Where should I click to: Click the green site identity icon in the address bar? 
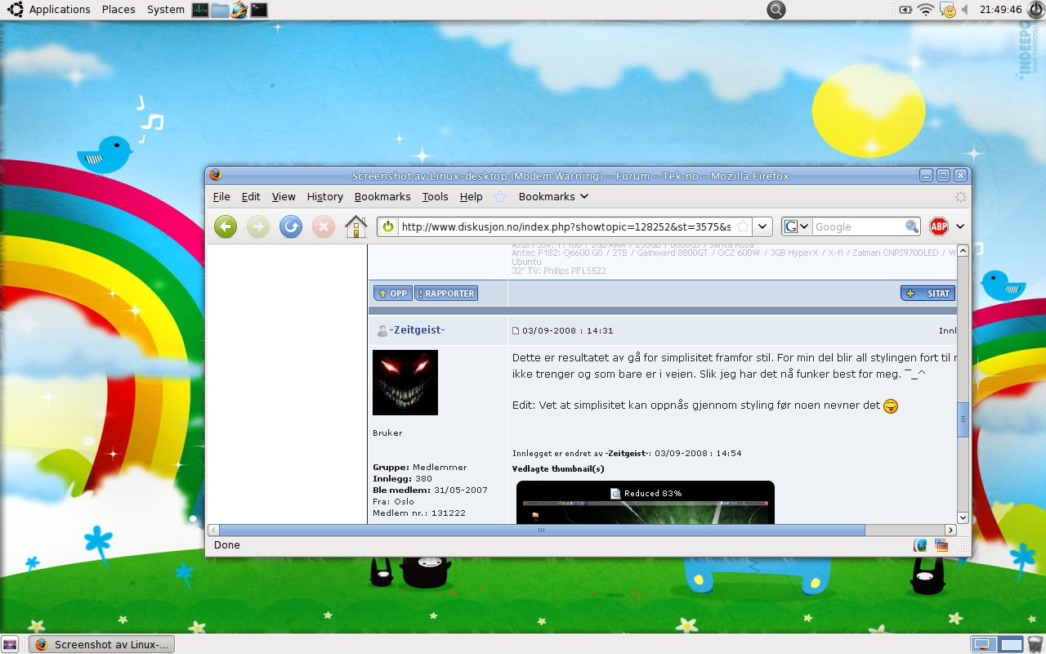[388, 226]
